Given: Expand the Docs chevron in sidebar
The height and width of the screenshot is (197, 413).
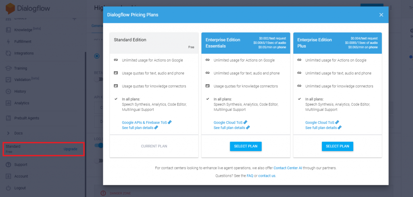Looking at the screenshot, I should coord(8,133).
